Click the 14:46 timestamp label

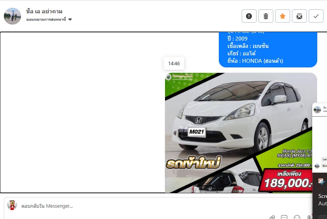(174, 64)
